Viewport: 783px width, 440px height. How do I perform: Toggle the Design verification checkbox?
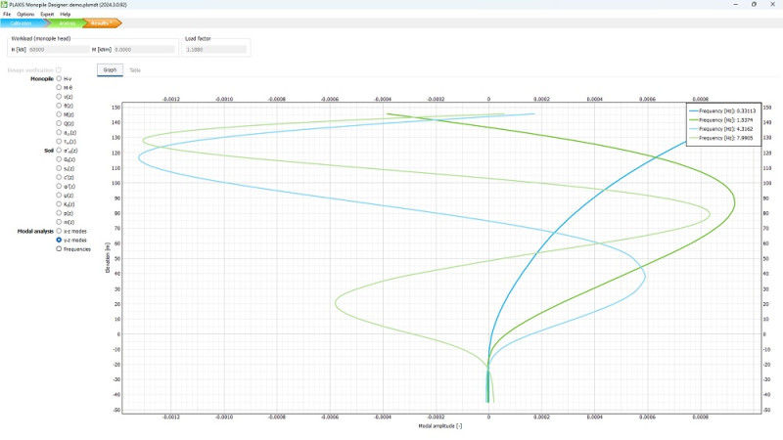click(x=59, y=70)
